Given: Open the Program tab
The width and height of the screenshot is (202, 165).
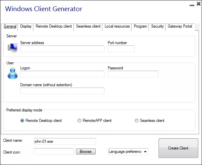Looking at the screenshot, I should [140, 26].
